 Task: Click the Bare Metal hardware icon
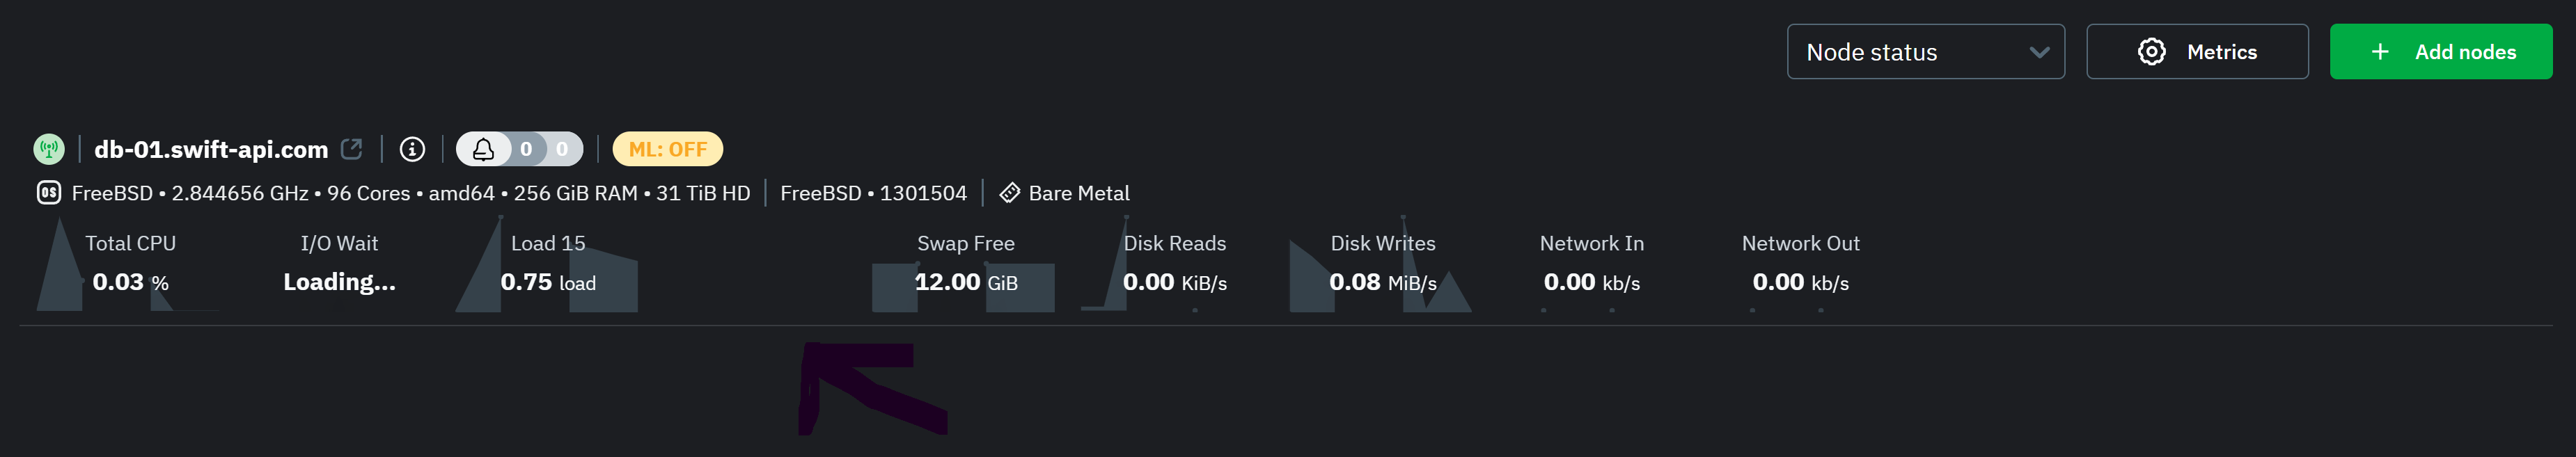1009,192
